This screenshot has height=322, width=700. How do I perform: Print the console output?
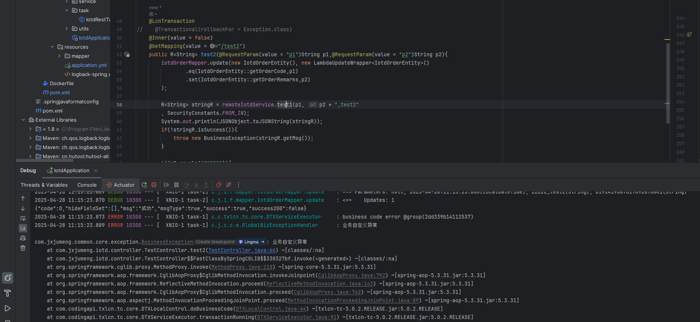click(x=23, y=238)
